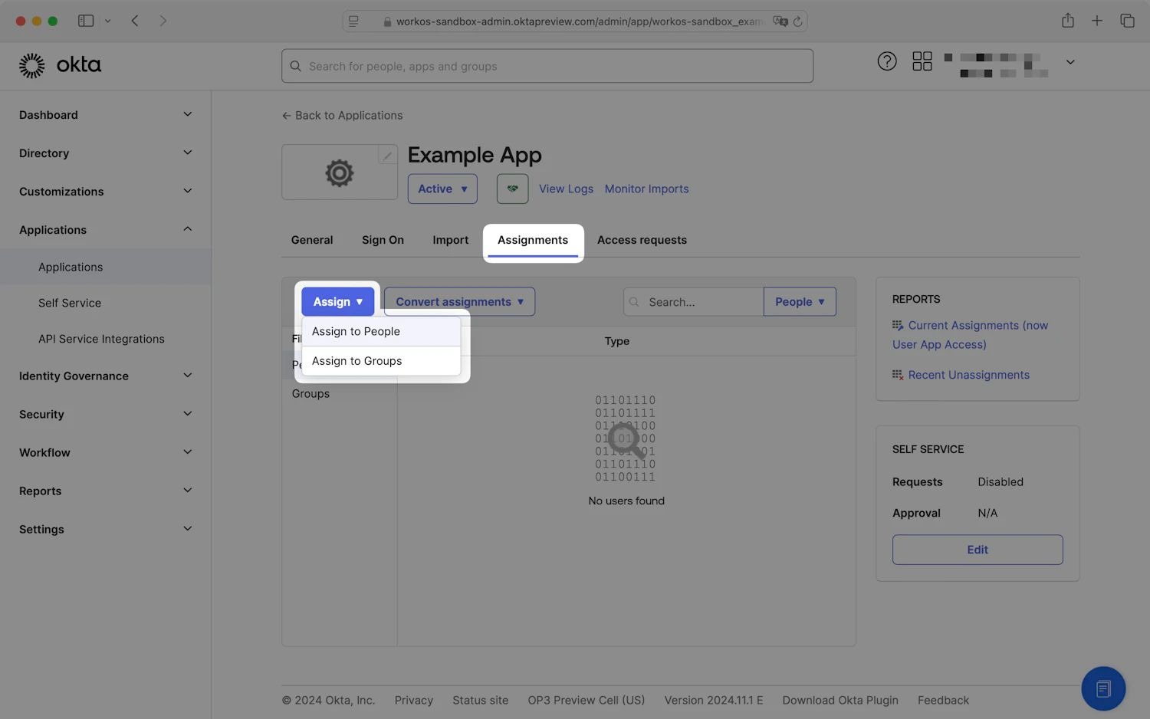Open the apps grid icon

922,61
